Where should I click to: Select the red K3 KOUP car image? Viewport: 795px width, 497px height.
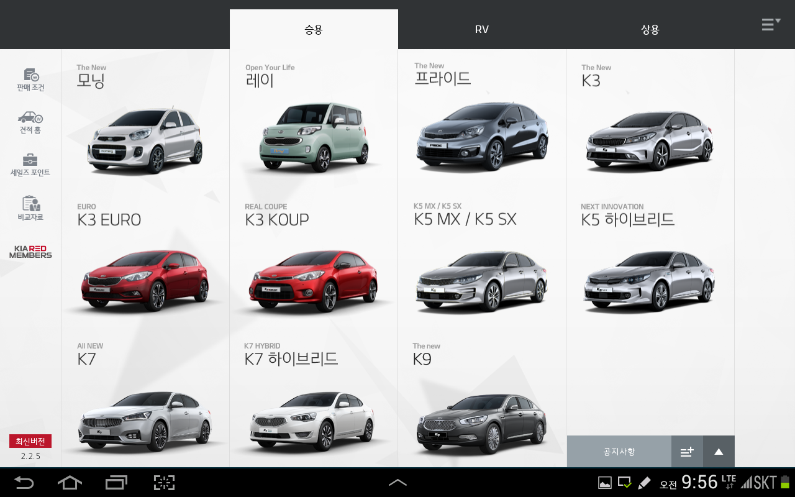(314, 280)
